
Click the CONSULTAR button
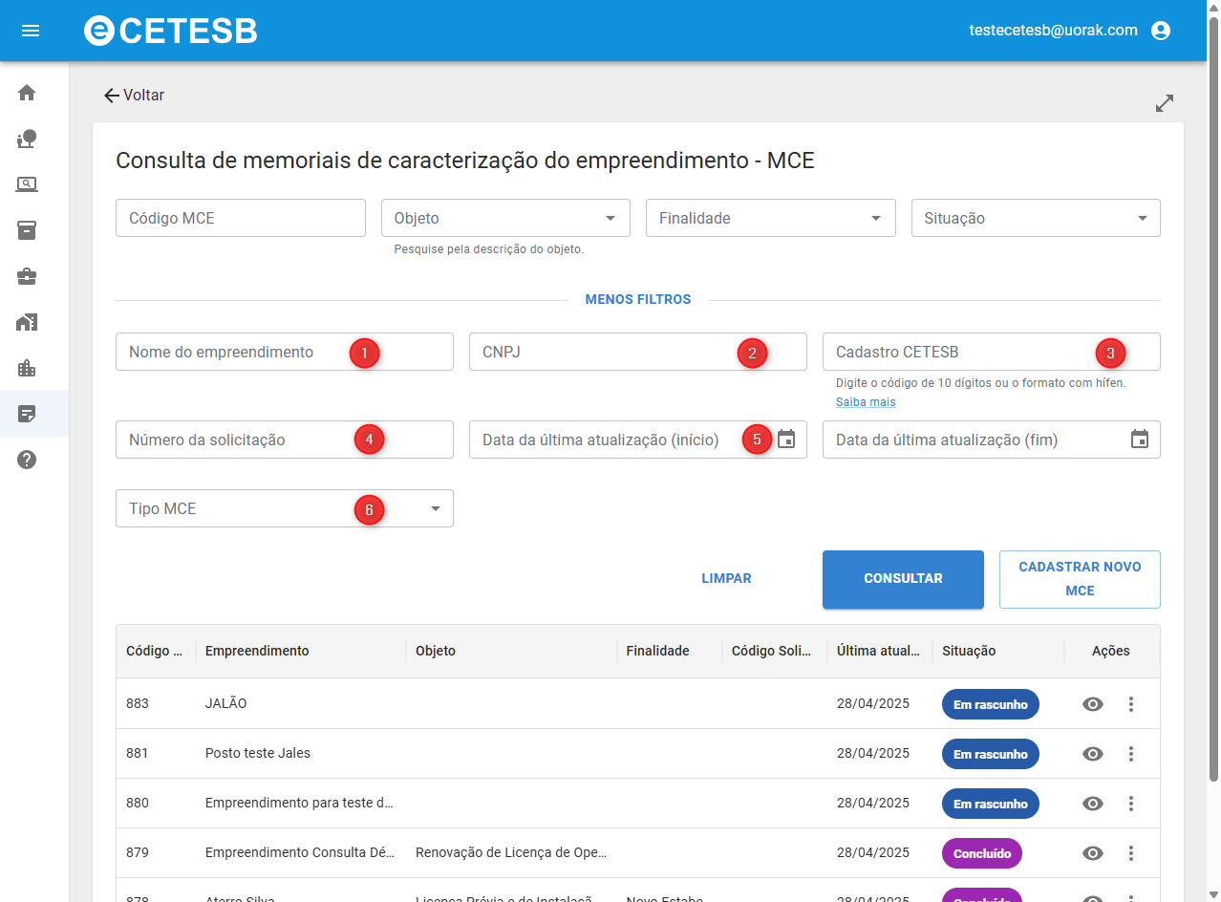[903, 579]
